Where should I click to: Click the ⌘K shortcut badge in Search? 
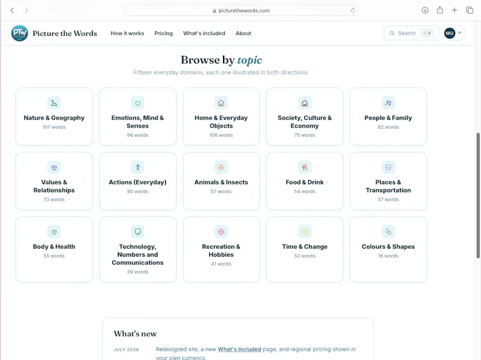427,33
